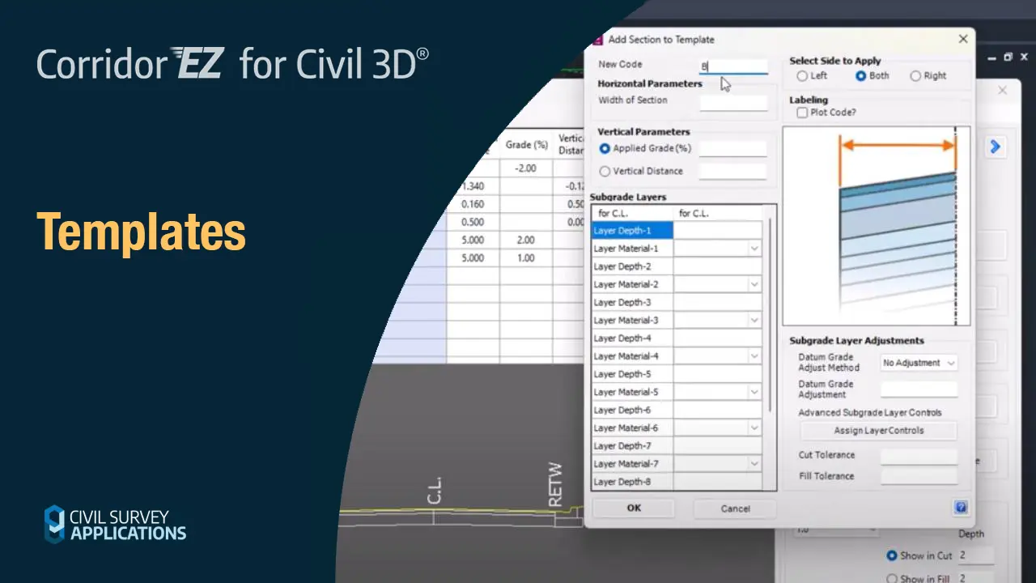The image size is (1036, 583).
Task: Click the 0.160 table cell
Action: pos(473,204)
